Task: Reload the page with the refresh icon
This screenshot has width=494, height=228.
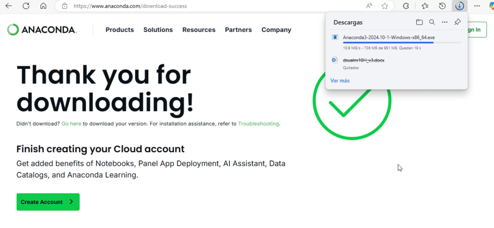Action: click(27, 6)
